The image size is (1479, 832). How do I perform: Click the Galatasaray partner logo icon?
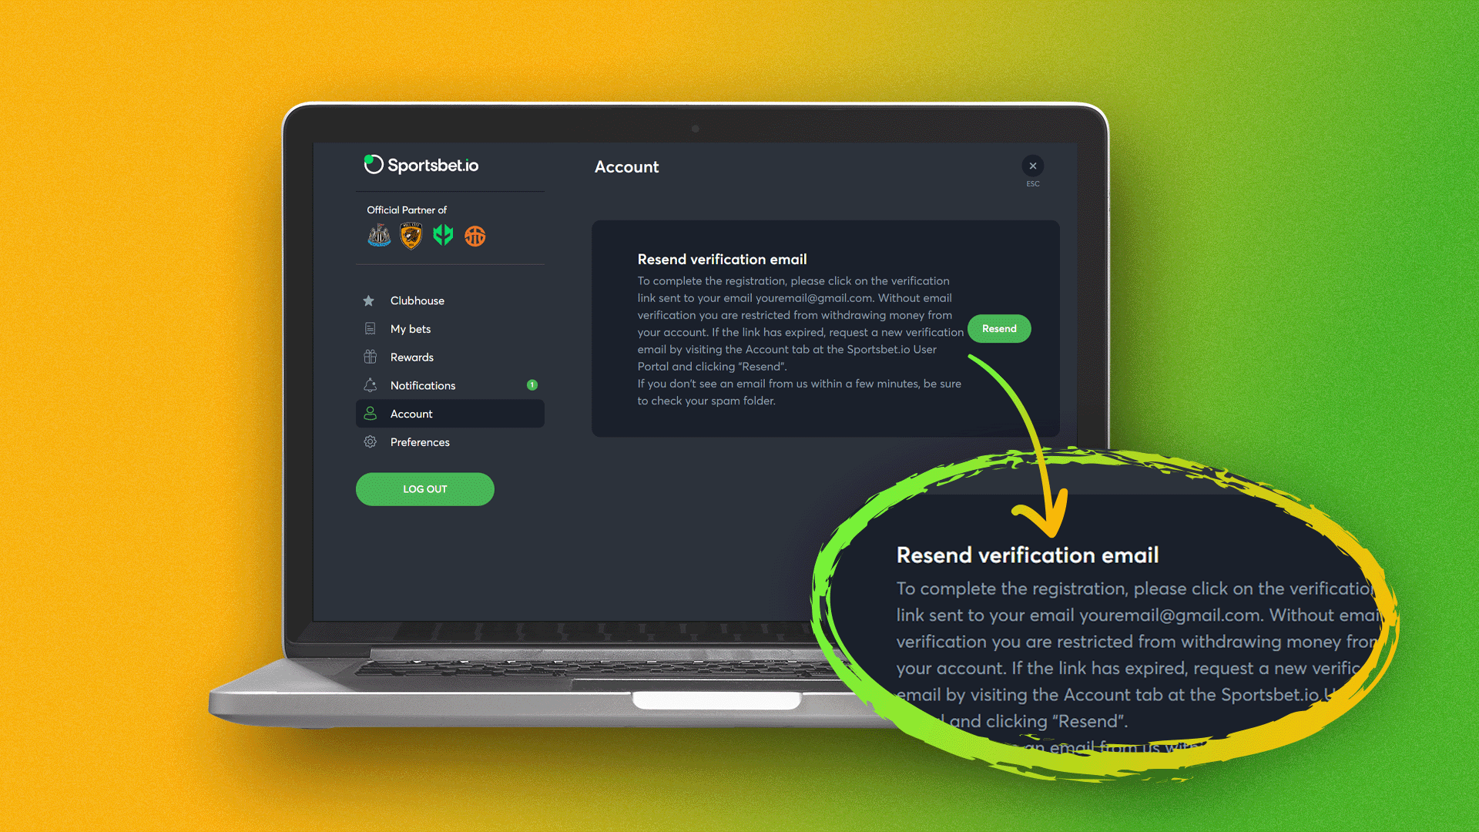click(474, 236)
